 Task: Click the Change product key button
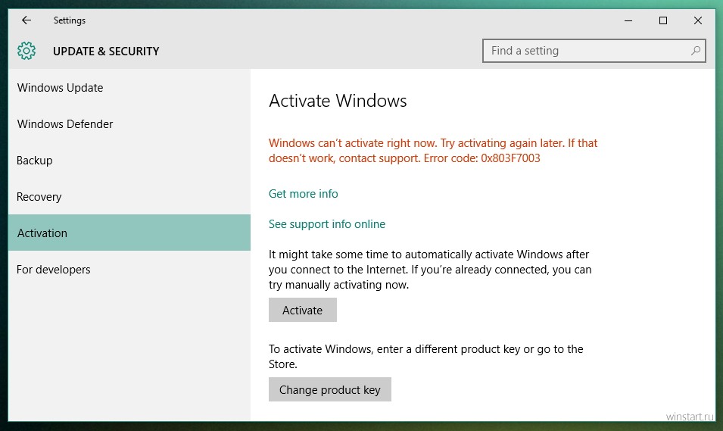tap(329, 389)
